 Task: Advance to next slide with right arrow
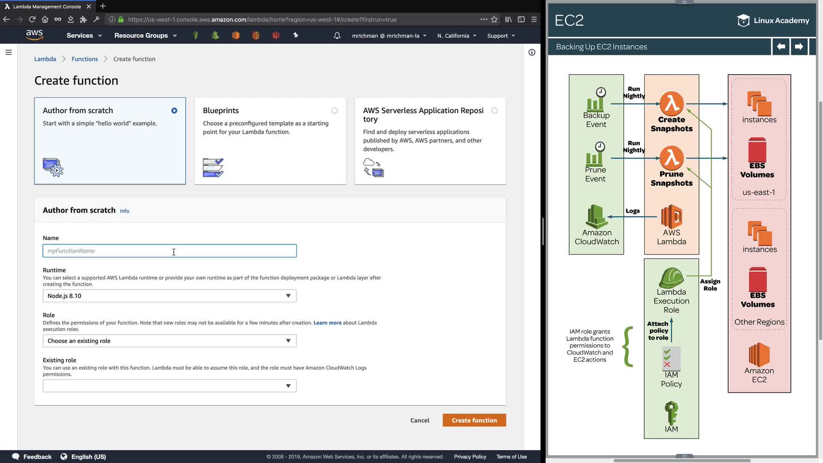799,47
